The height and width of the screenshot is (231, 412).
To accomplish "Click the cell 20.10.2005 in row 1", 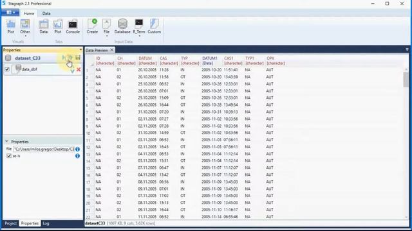I will (x=147, y=70).
